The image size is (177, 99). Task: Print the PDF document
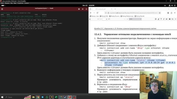click(170, 19)
